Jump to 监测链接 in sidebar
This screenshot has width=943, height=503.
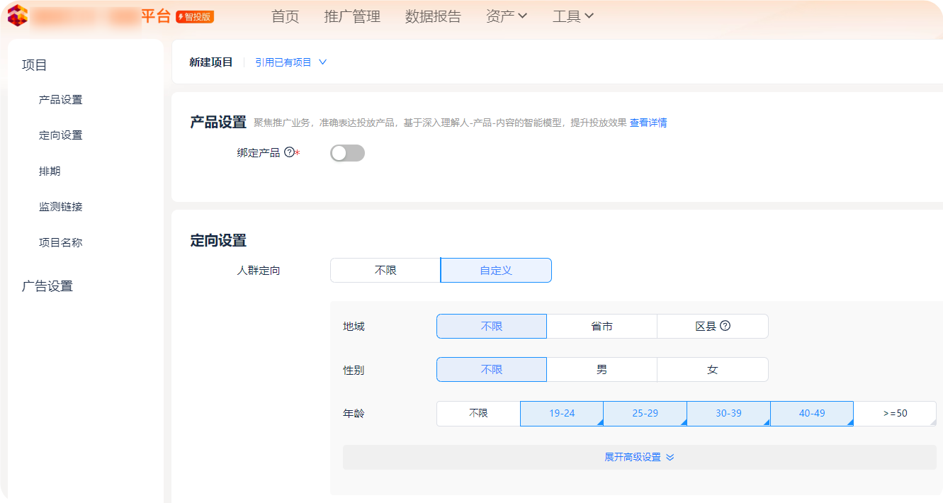tap(61, 207)
